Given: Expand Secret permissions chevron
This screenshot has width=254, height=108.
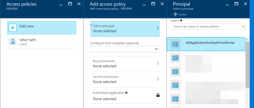Looking at the screenshot, I should [158, 79].
